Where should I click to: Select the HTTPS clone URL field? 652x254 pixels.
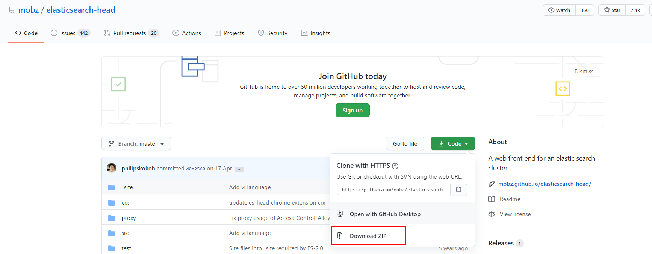point(393,190)
